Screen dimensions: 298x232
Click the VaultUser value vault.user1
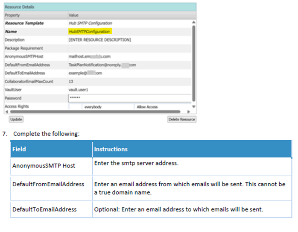pyautogui.click(x=78, y=90)
